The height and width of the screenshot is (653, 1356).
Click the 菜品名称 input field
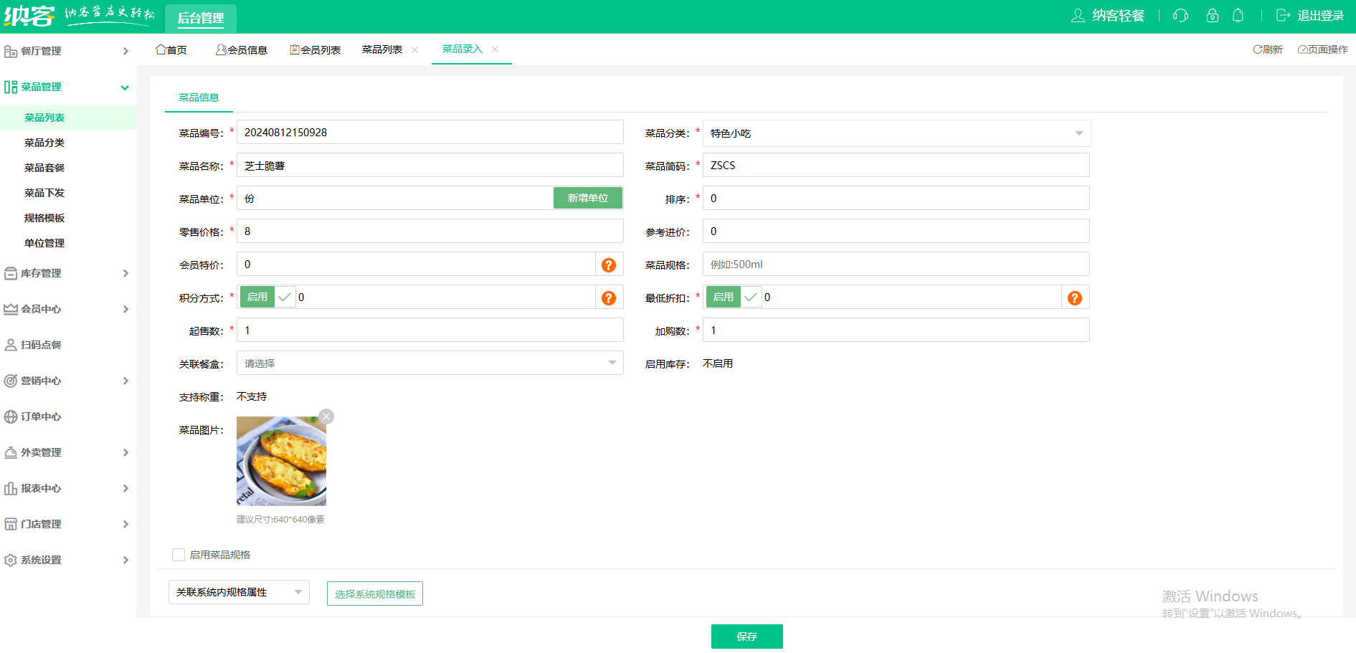(430, 166)
